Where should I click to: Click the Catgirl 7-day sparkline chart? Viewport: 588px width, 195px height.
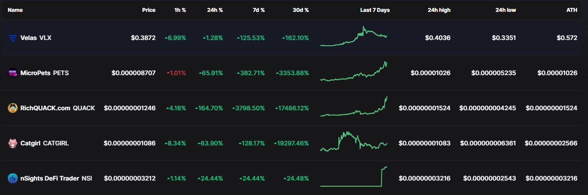point(354,141)
